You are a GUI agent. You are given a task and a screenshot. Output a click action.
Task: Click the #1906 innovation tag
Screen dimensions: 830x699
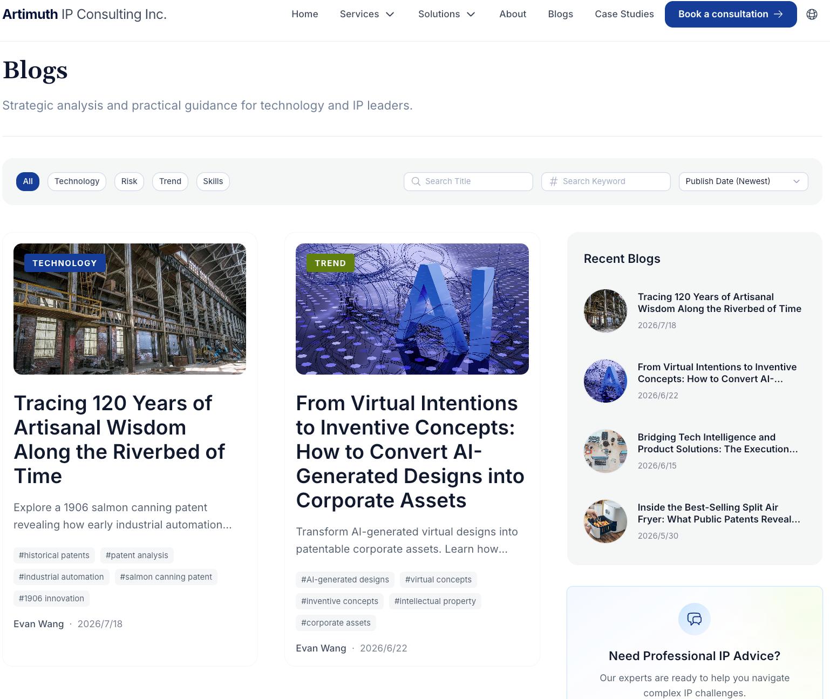tap(51, 599)
